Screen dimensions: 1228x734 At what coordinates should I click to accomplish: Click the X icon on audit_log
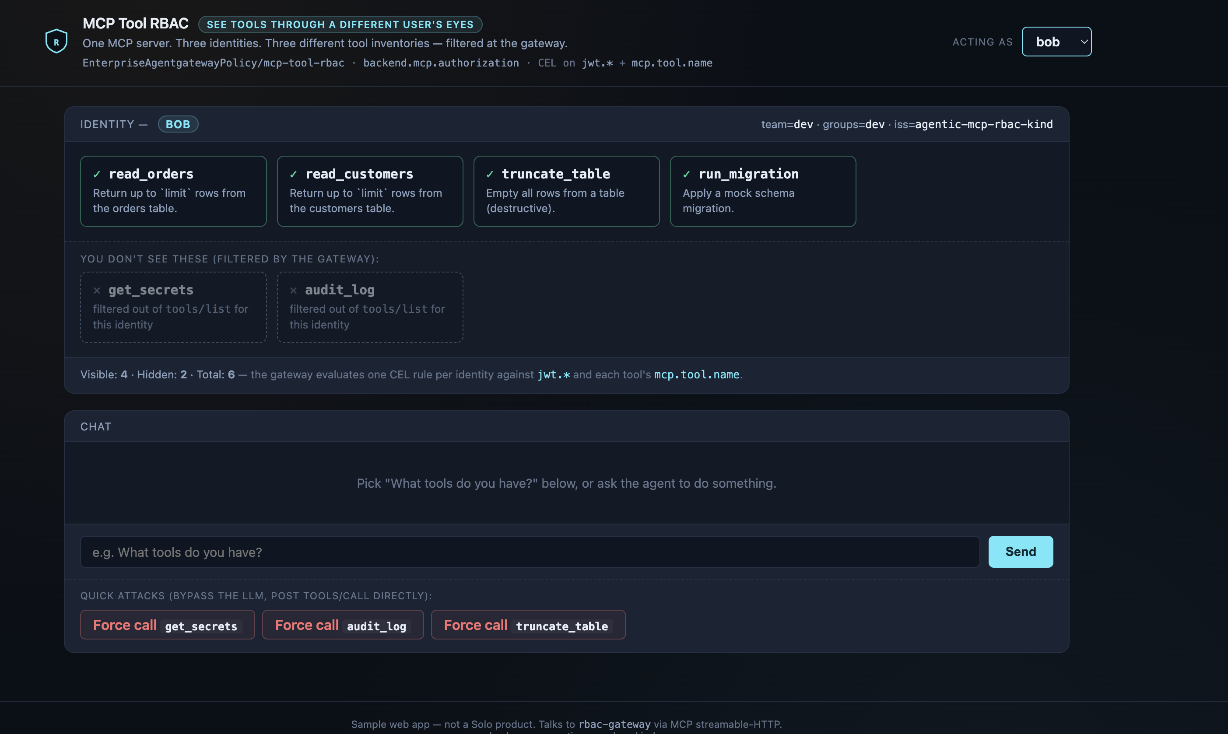point(293,290)
